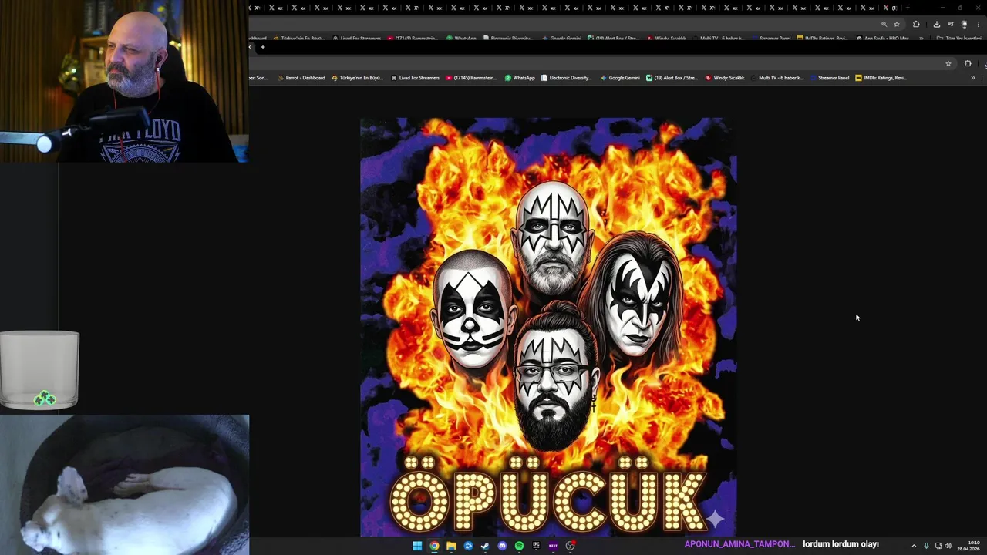The width and height of the screenshot is (987, 555).
Task: Open (17145) Rammstein bookmark
Action: [x=471, y=78]
